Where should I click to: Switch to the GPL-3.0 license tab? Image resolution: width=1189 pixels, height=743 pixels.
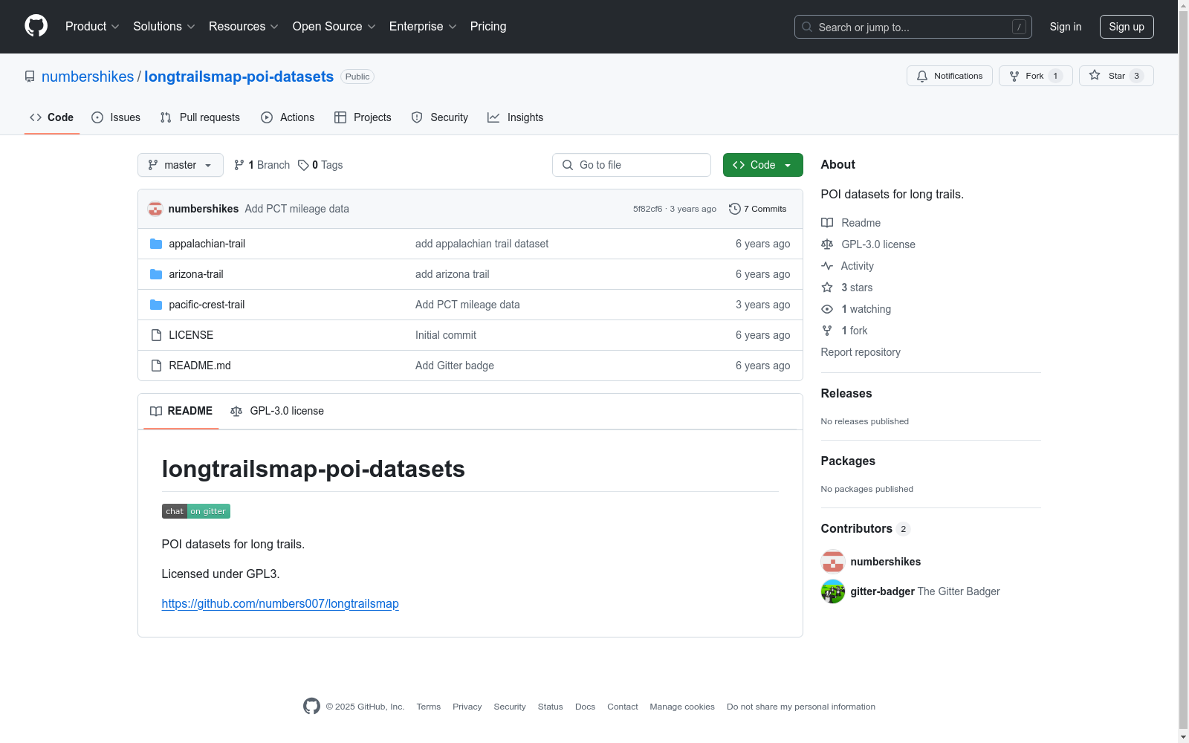[x=277, y=411]
